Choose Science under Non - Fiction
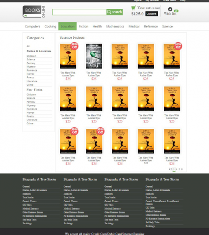The height and width of the screenshot is (235, 209). click(31, 98)
